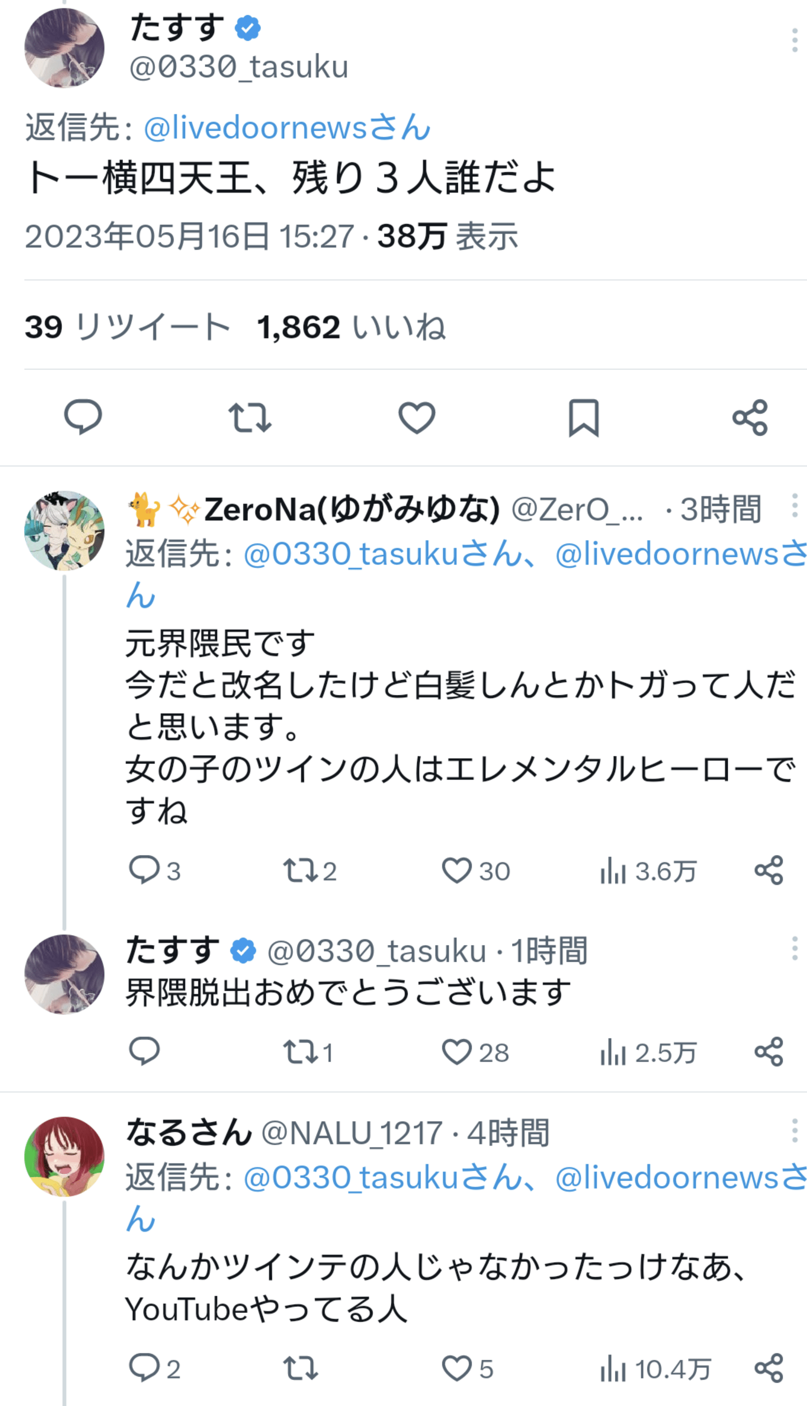Reply to the main tweet
807x1406 pixels.
click(x=83, y=417)
